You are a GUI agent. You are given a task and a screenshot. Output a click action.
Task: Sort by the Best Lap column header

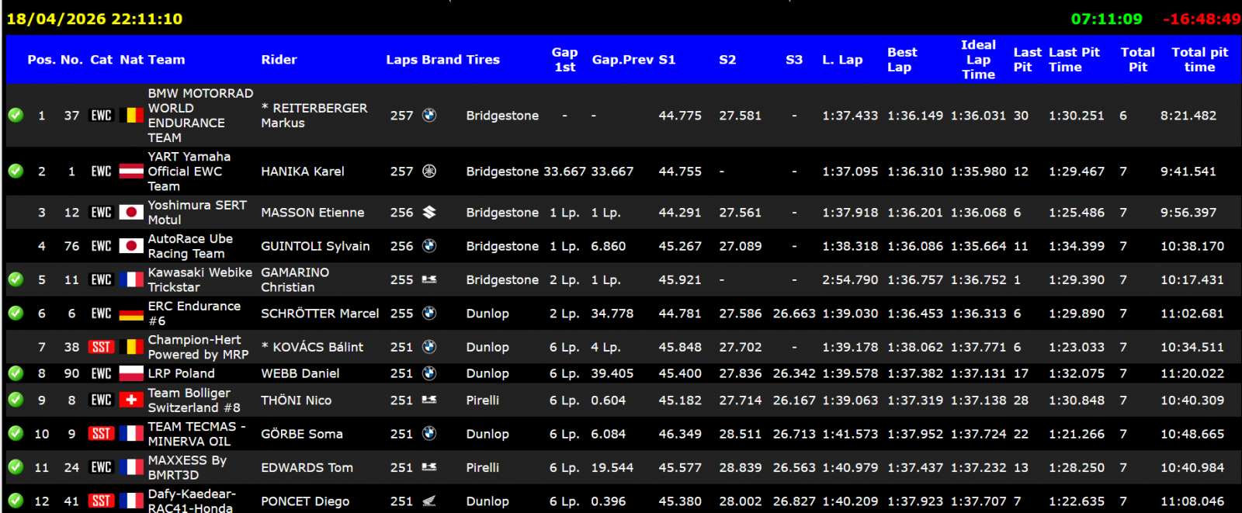(902, 60)
